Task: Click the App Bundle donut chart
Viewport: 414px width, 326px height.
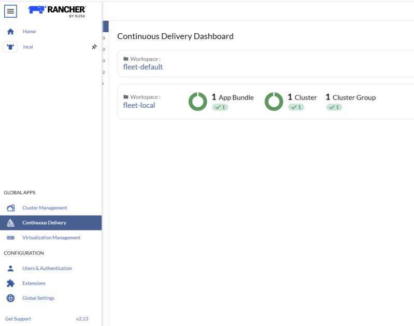Action: pyautogui.click(x=198, y=102)
